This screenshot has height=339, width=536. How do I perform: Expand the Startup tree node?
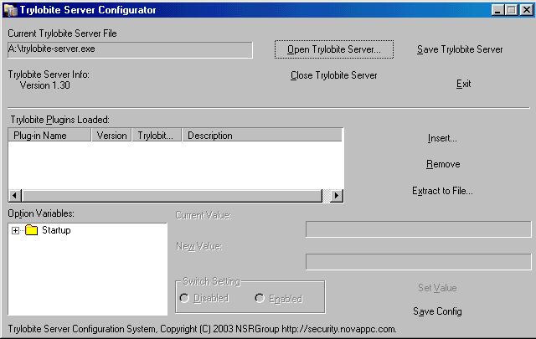[x=16, y=230]
